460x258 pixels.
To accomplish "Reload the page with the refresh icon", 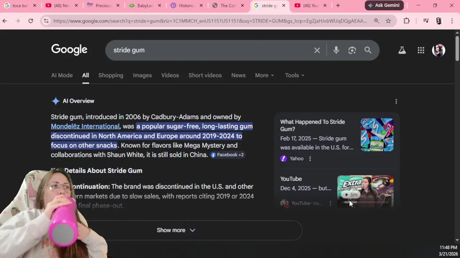I will [31, 21].
